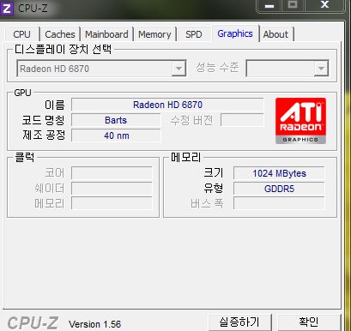Click the 디스플레이 장치 선택 group label

point(63,49)
